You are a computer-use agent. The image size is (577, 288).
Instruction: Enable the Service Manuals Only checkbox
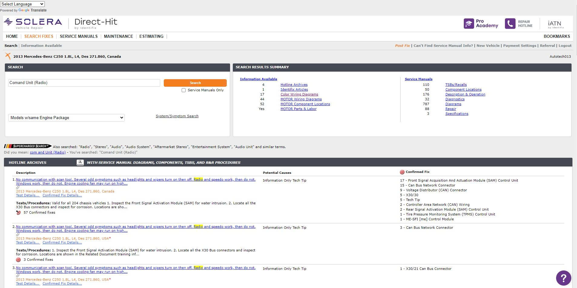tap(183, 90)
